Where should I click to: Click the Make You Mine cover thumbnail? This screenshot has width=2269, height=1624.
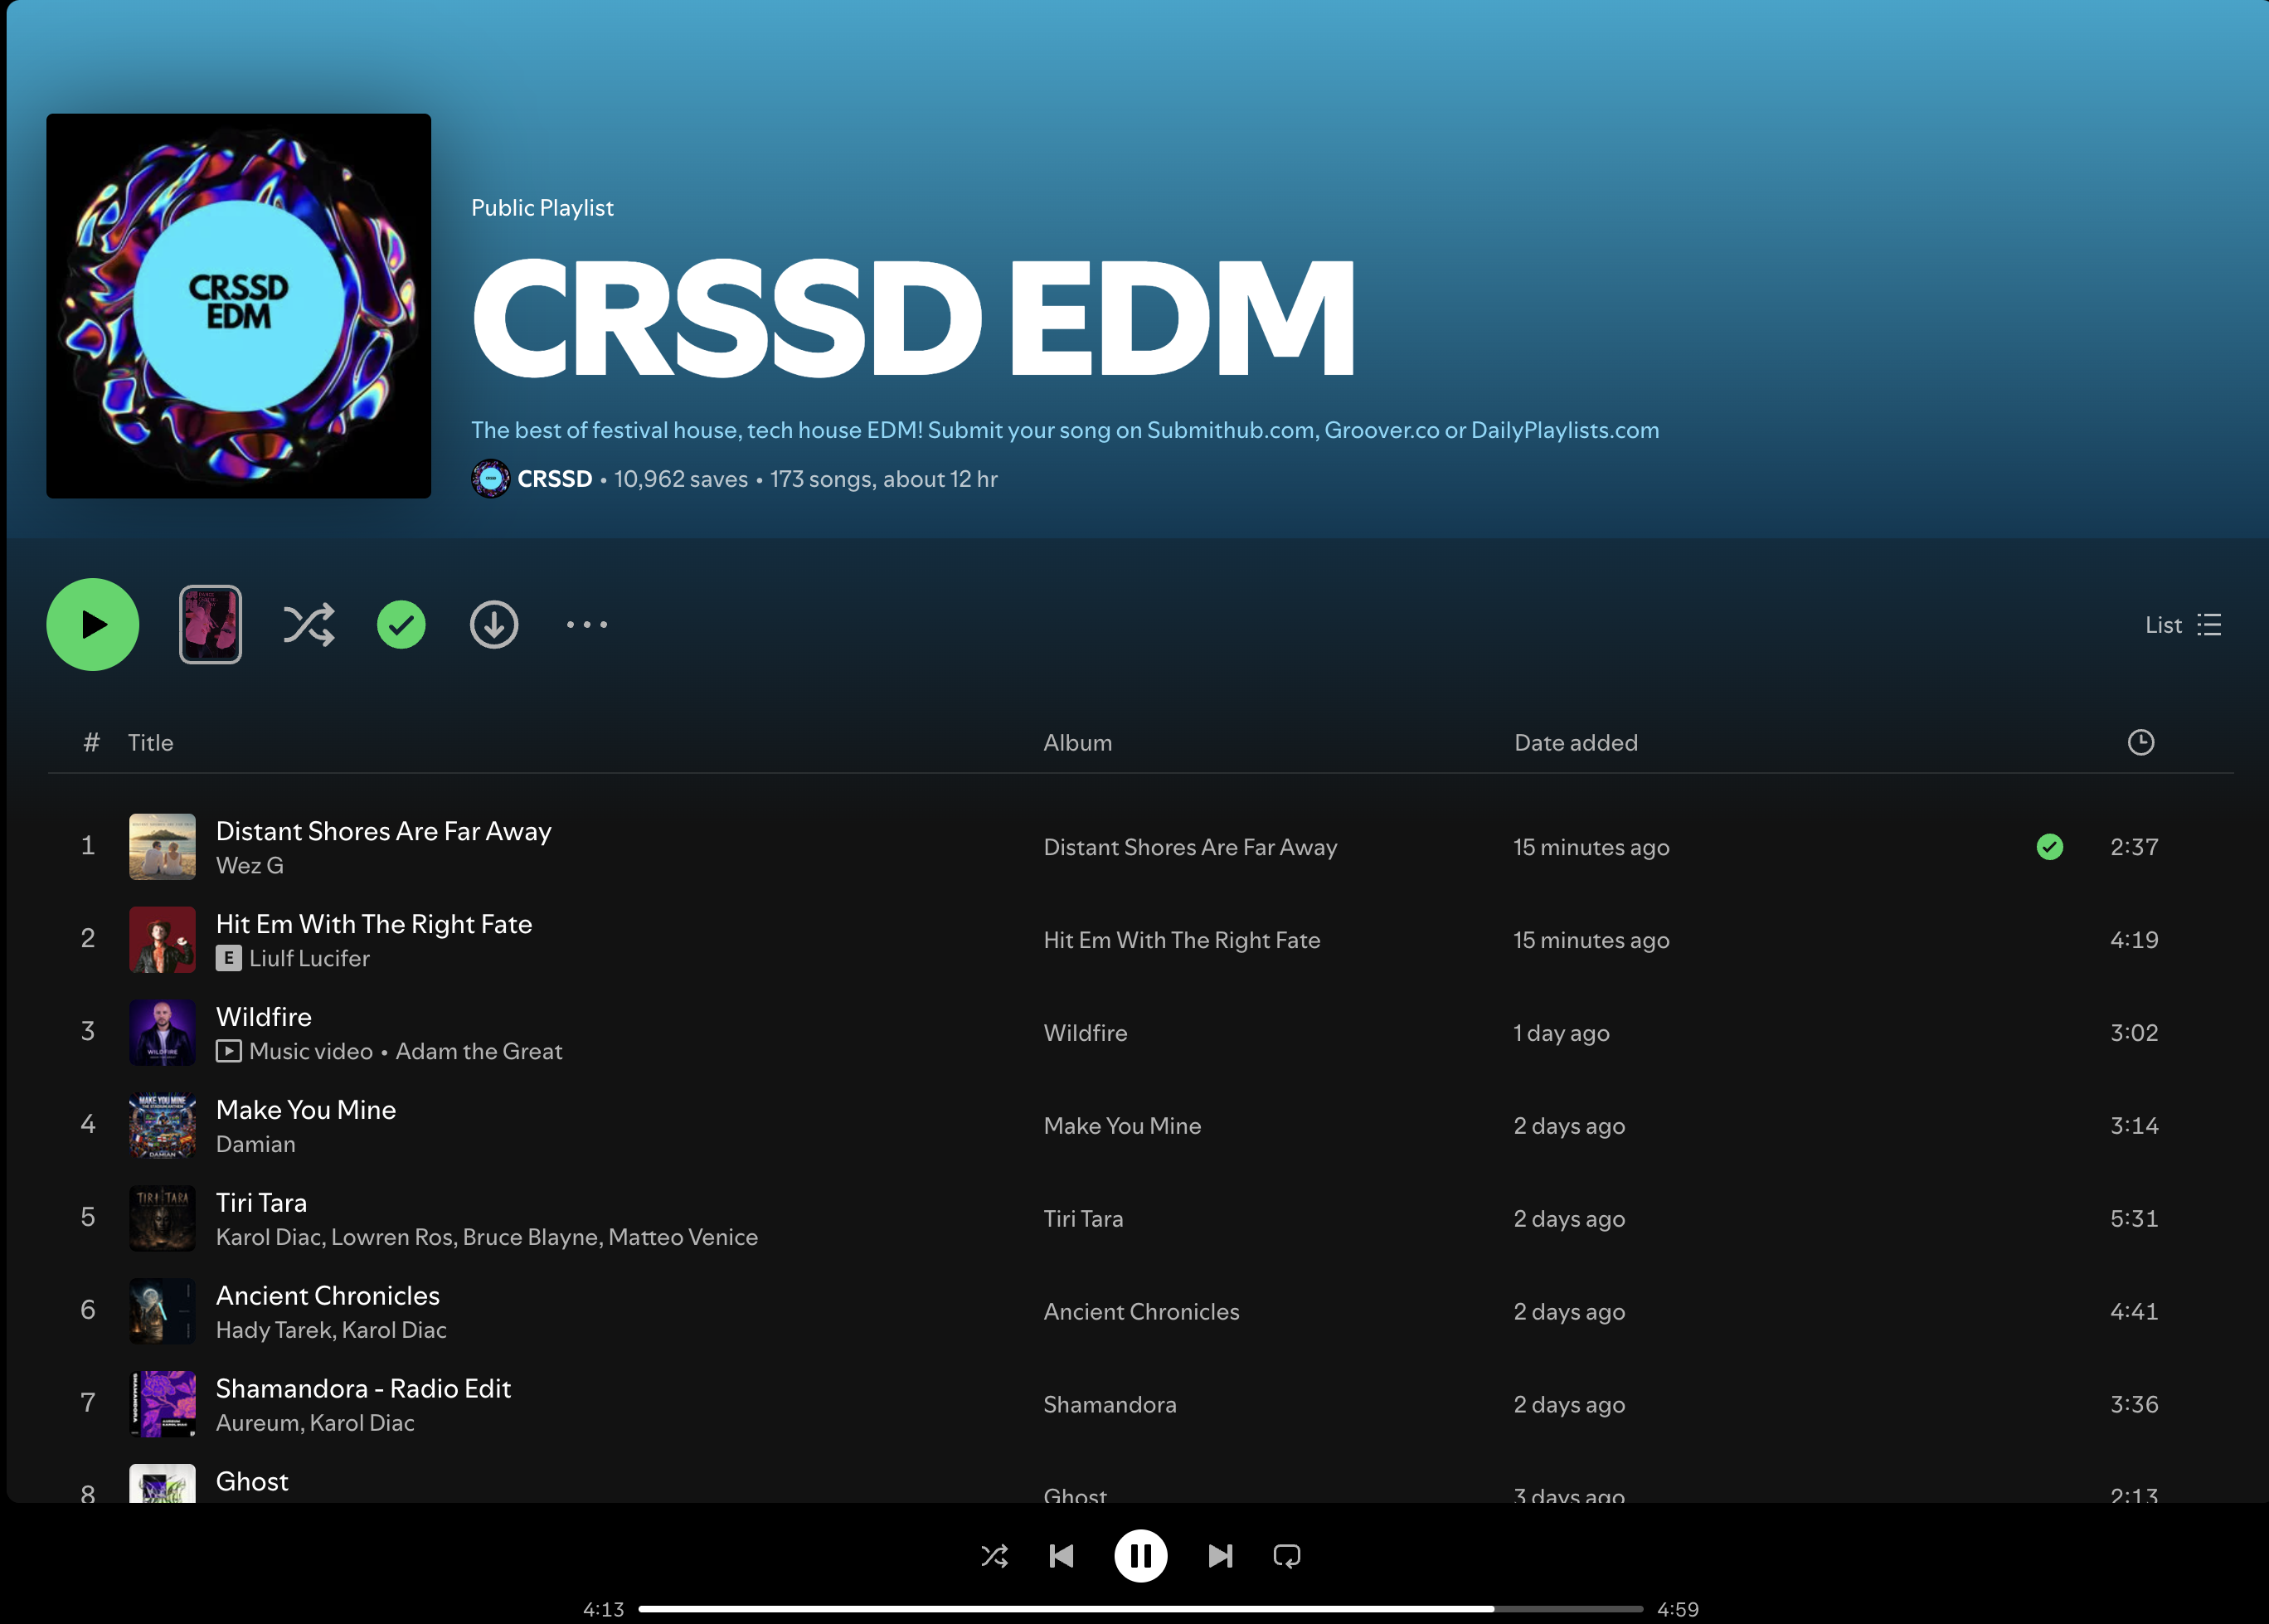[x=162, y=1126]
